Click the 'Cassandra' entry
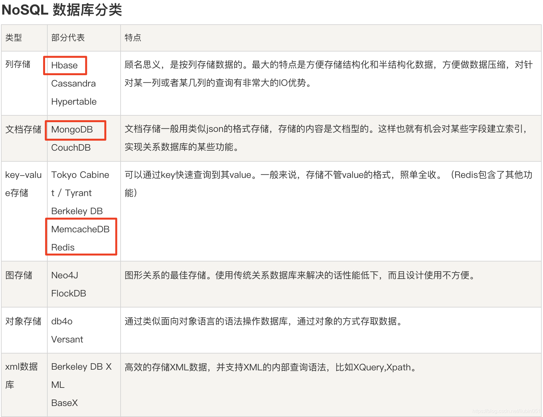 74,83
